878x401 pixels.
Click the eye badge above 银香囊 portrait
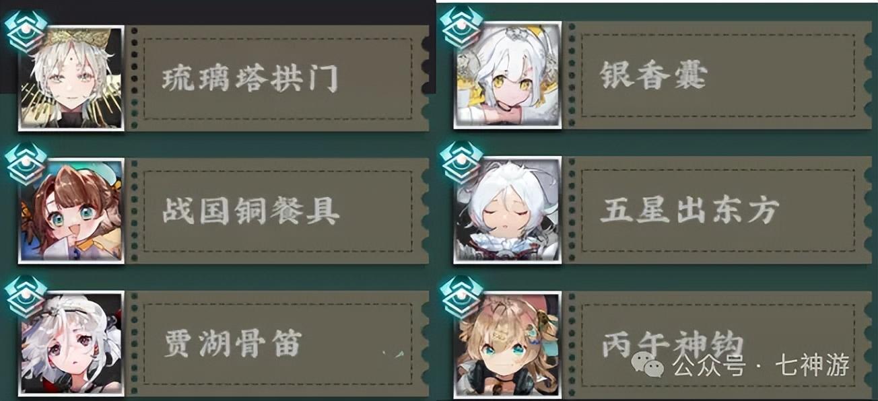pos(462,27)
